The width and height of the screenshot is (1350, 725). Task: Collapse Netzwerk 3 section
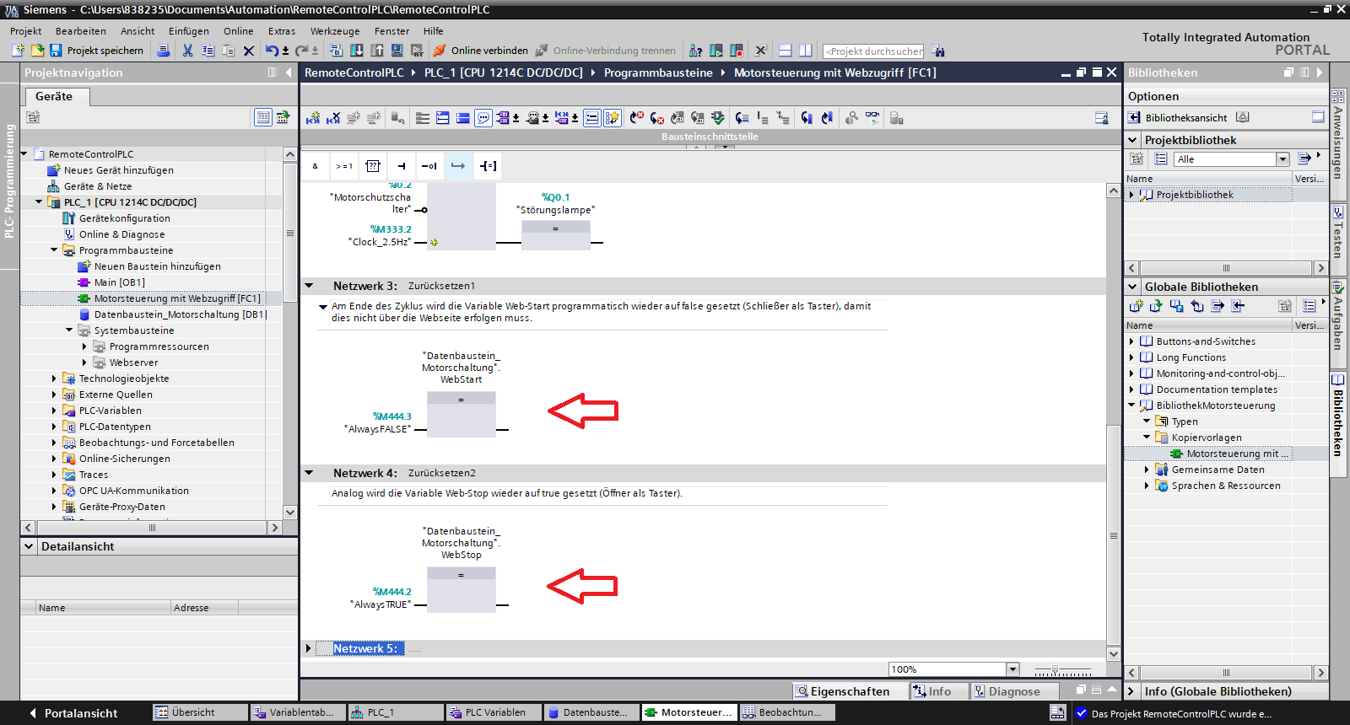point(309,286)
